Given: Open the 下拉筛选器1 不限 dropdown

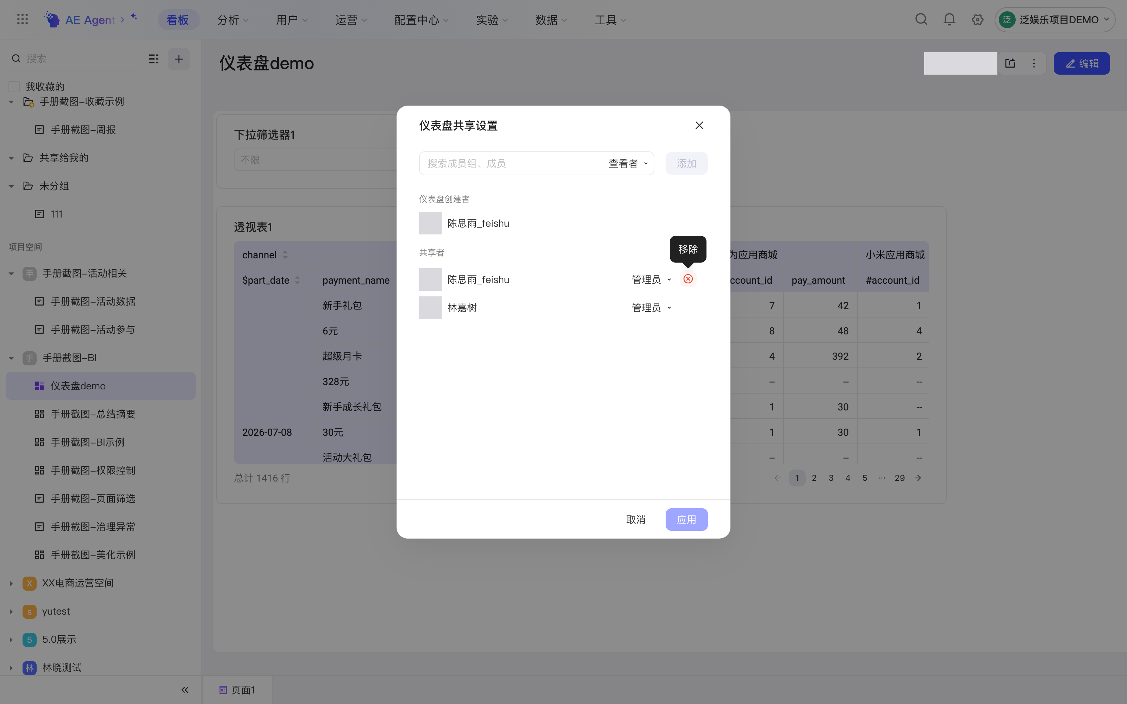Looking at the screenshot, I should 315,160.
